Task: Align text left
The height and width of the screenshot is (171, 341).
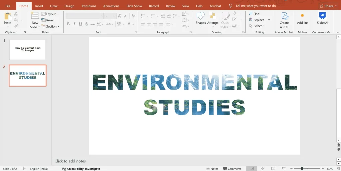Action: (143, 24)
